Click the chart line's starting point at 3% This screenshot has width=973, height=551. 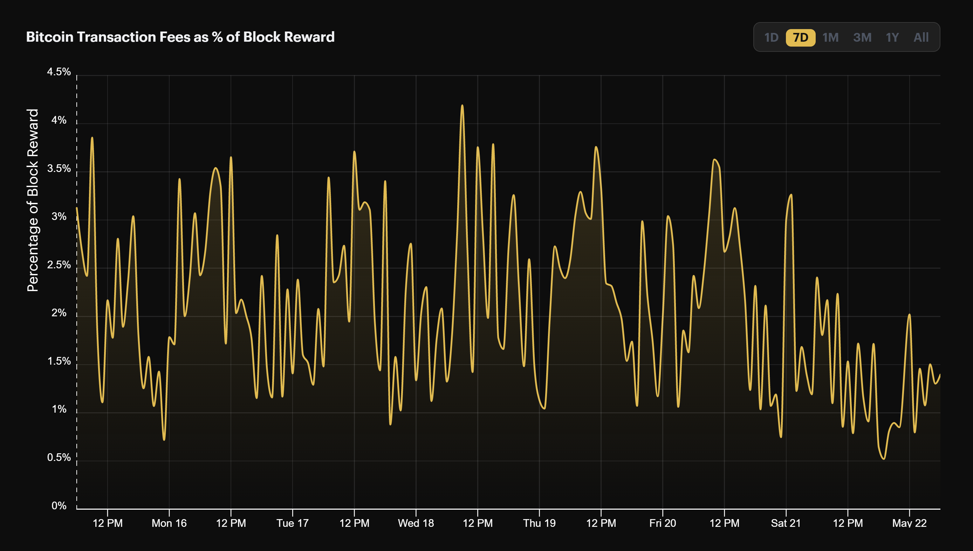tap(77, 208)
